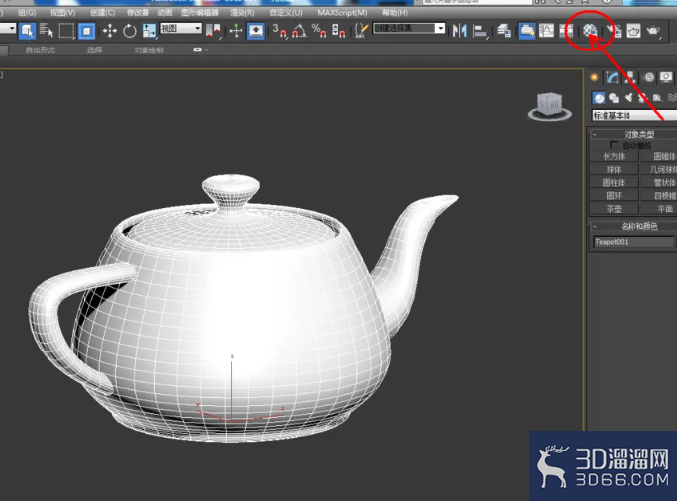Click the 长方体 button

pos(614,156)
